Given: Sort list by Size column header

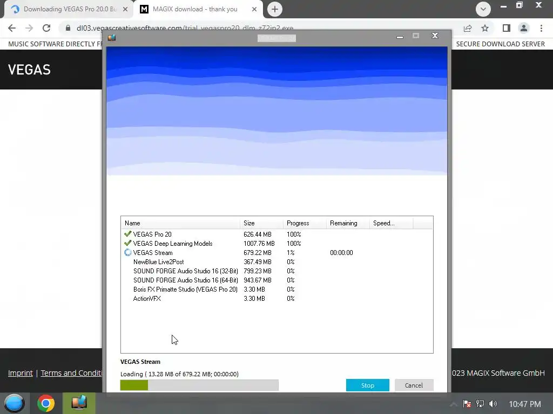Looking at the screenshot, I should [262, 223].
